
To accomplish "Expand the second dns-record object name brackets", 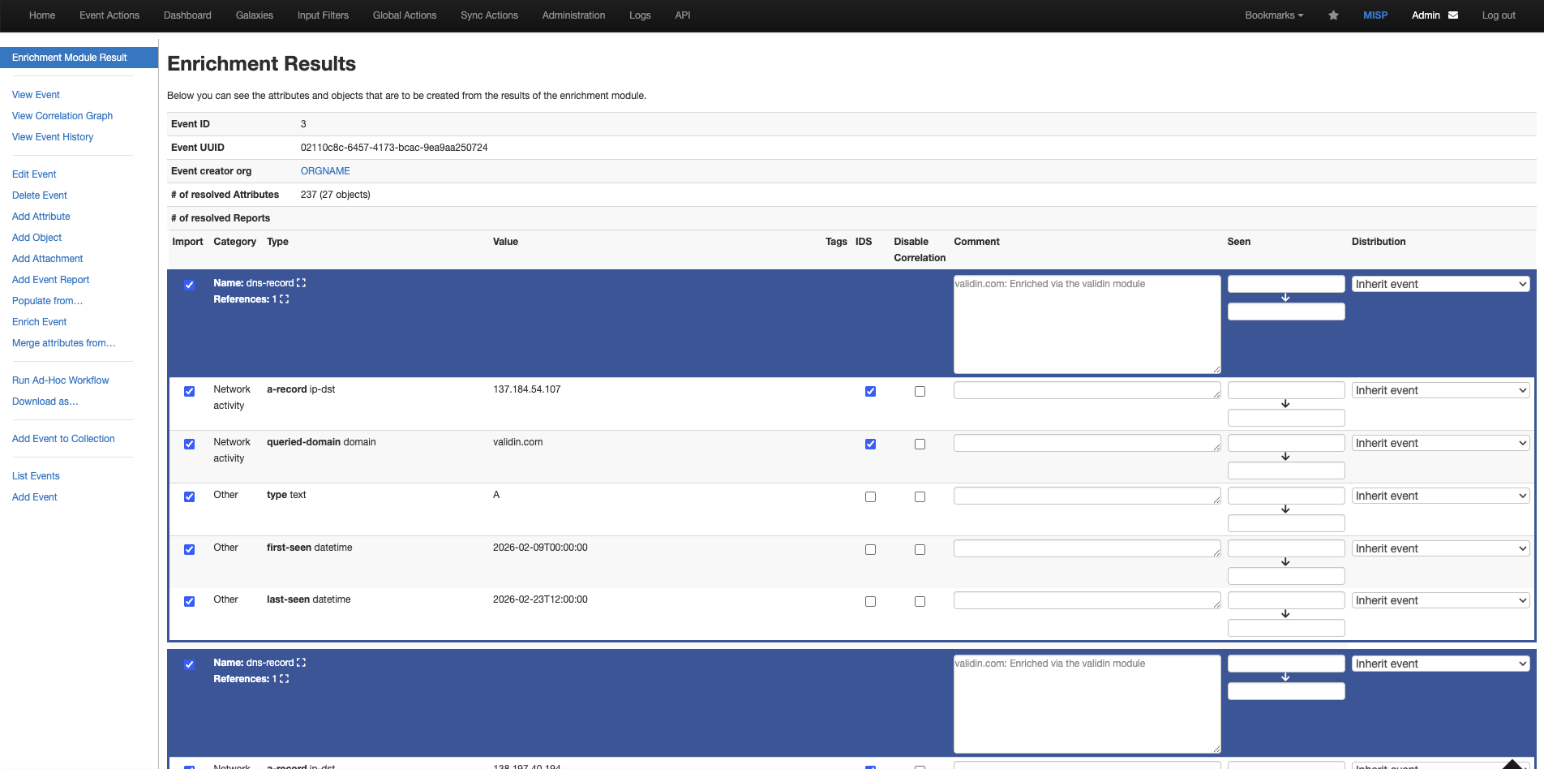I will pyautogui.click(x=302, y=662).
